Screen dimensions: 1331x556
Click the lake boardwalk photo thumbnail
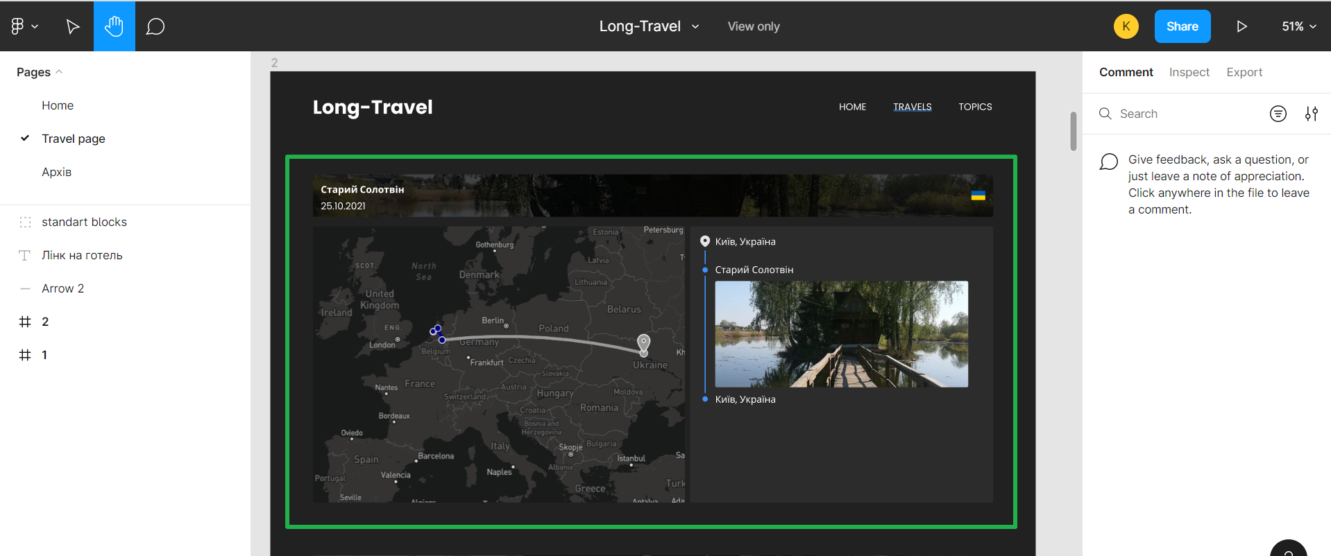click(841, 334)
